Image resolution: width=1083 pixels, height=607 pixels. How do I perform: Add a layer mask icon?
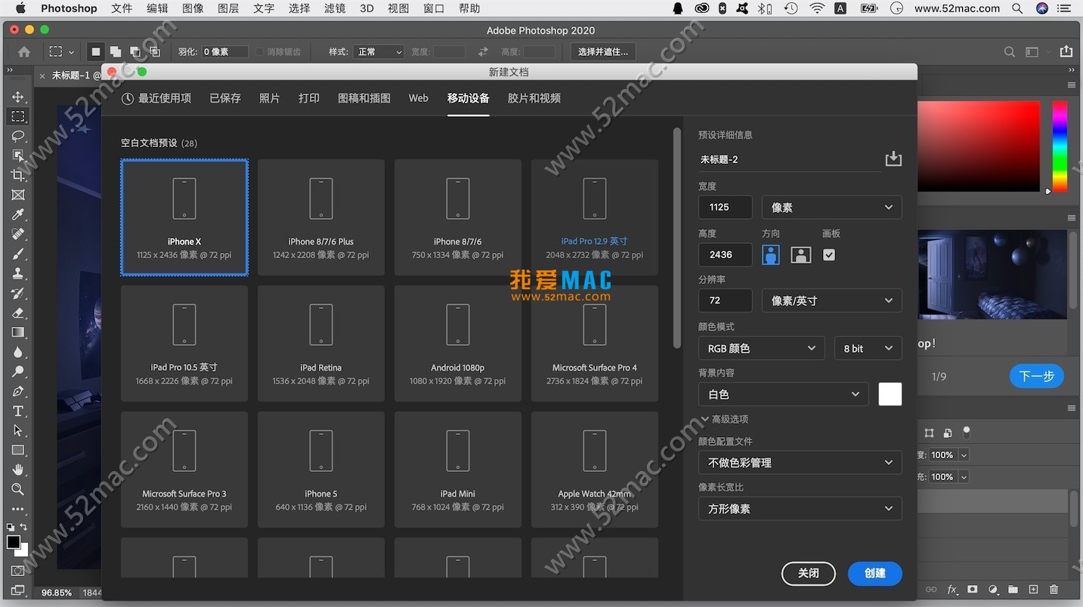click(973, 590)
